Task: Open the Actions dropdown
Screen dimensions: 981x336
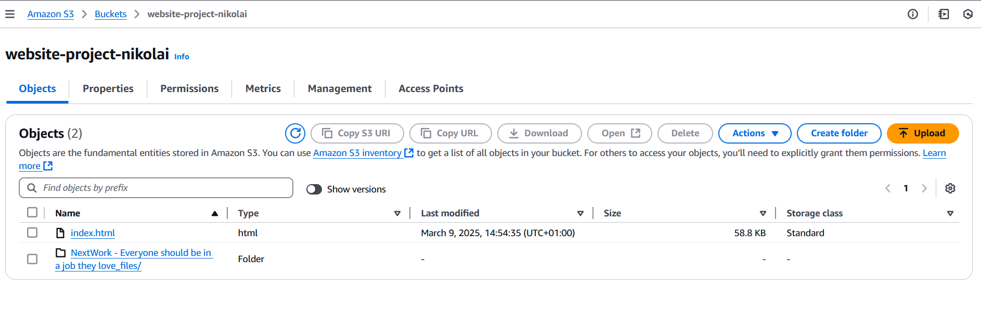Action: (755, 133)
